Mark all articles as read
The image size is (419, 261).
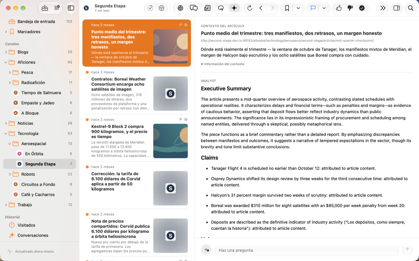pyautogui.click(x=150, y=8)
